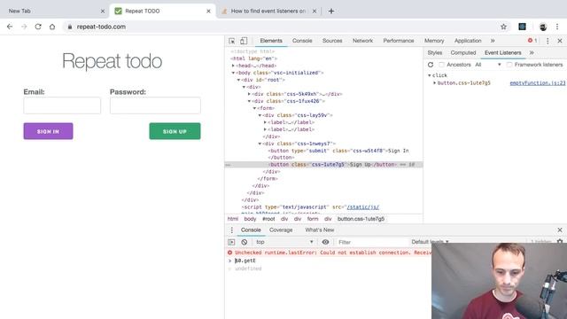The width and height of the screenshot is (567, 319).
Task: Show more sidebar tabs next to Event Listeners
Action: click(x=532, y=53)
